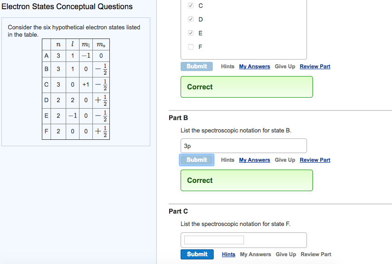Check the box next to option F

click(191, 47)
